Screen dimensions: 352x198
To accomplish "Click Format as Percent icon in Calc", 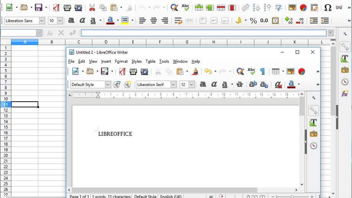I will [253, 21].
